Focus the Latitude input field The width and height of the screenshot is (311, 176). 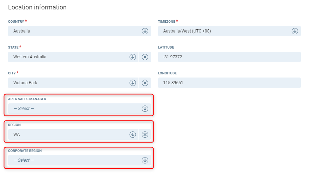click(229, 57)
